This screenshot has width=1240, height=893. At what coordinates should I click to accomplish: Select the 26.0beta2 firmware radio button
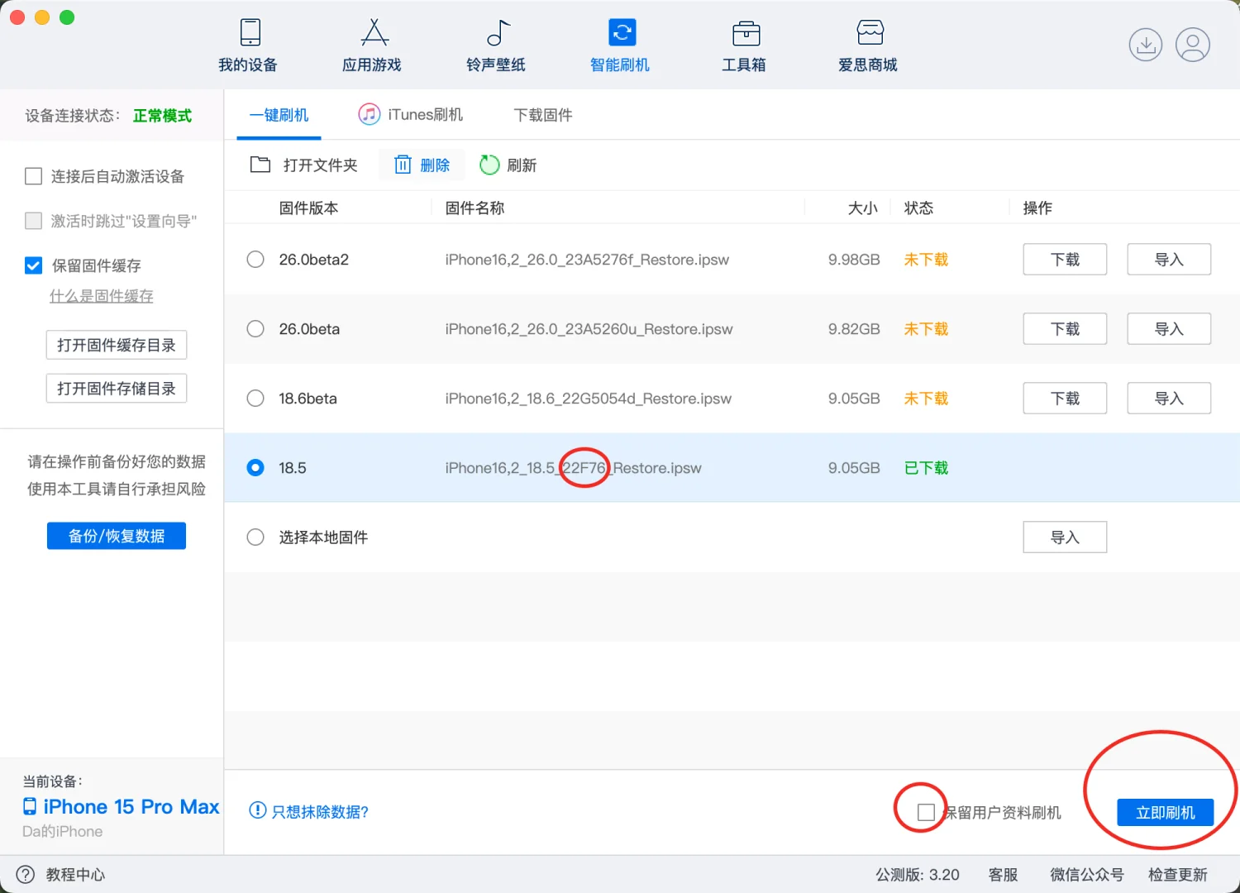pos(255,259)
